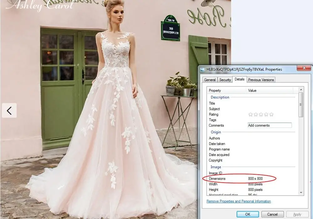Click the Property column header
Image resolution: width=313 pixels, height=219 pixels.
tap(226, 90)
